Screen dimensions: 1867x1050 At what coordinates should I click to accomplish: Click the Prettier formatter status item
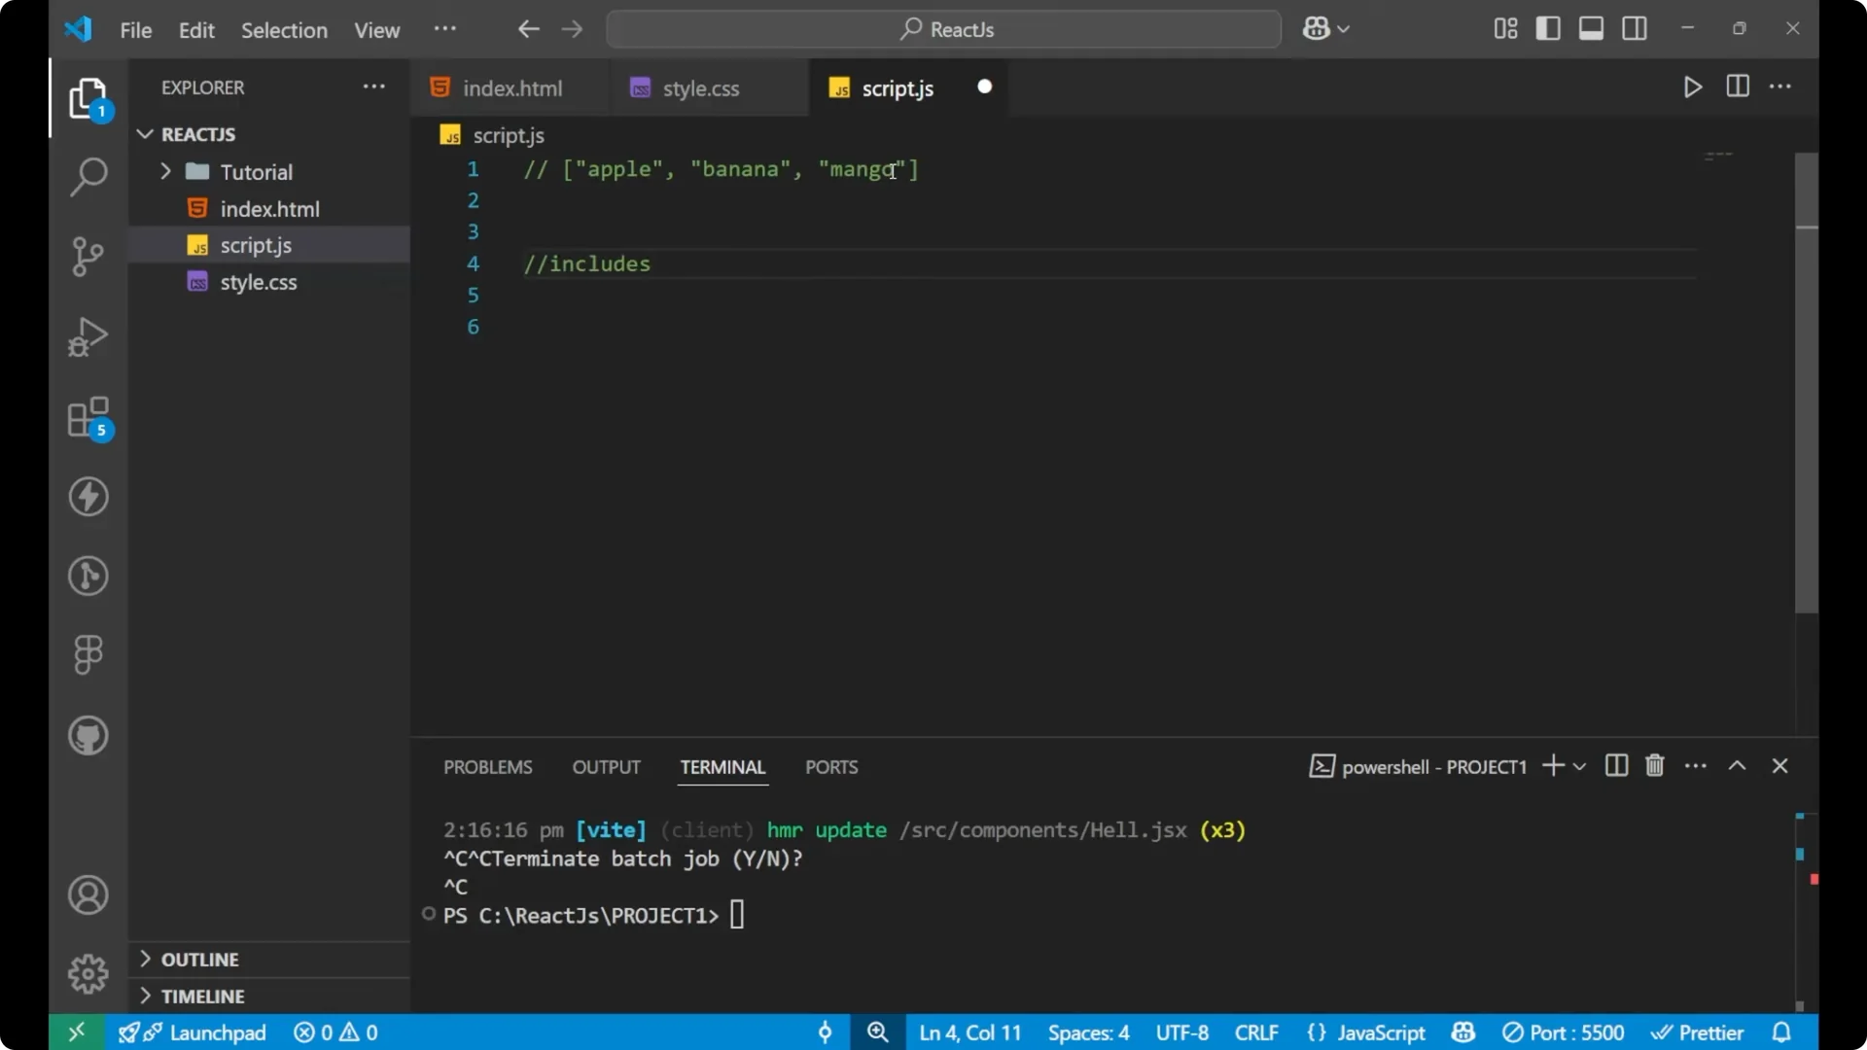click(1699, 1032)
